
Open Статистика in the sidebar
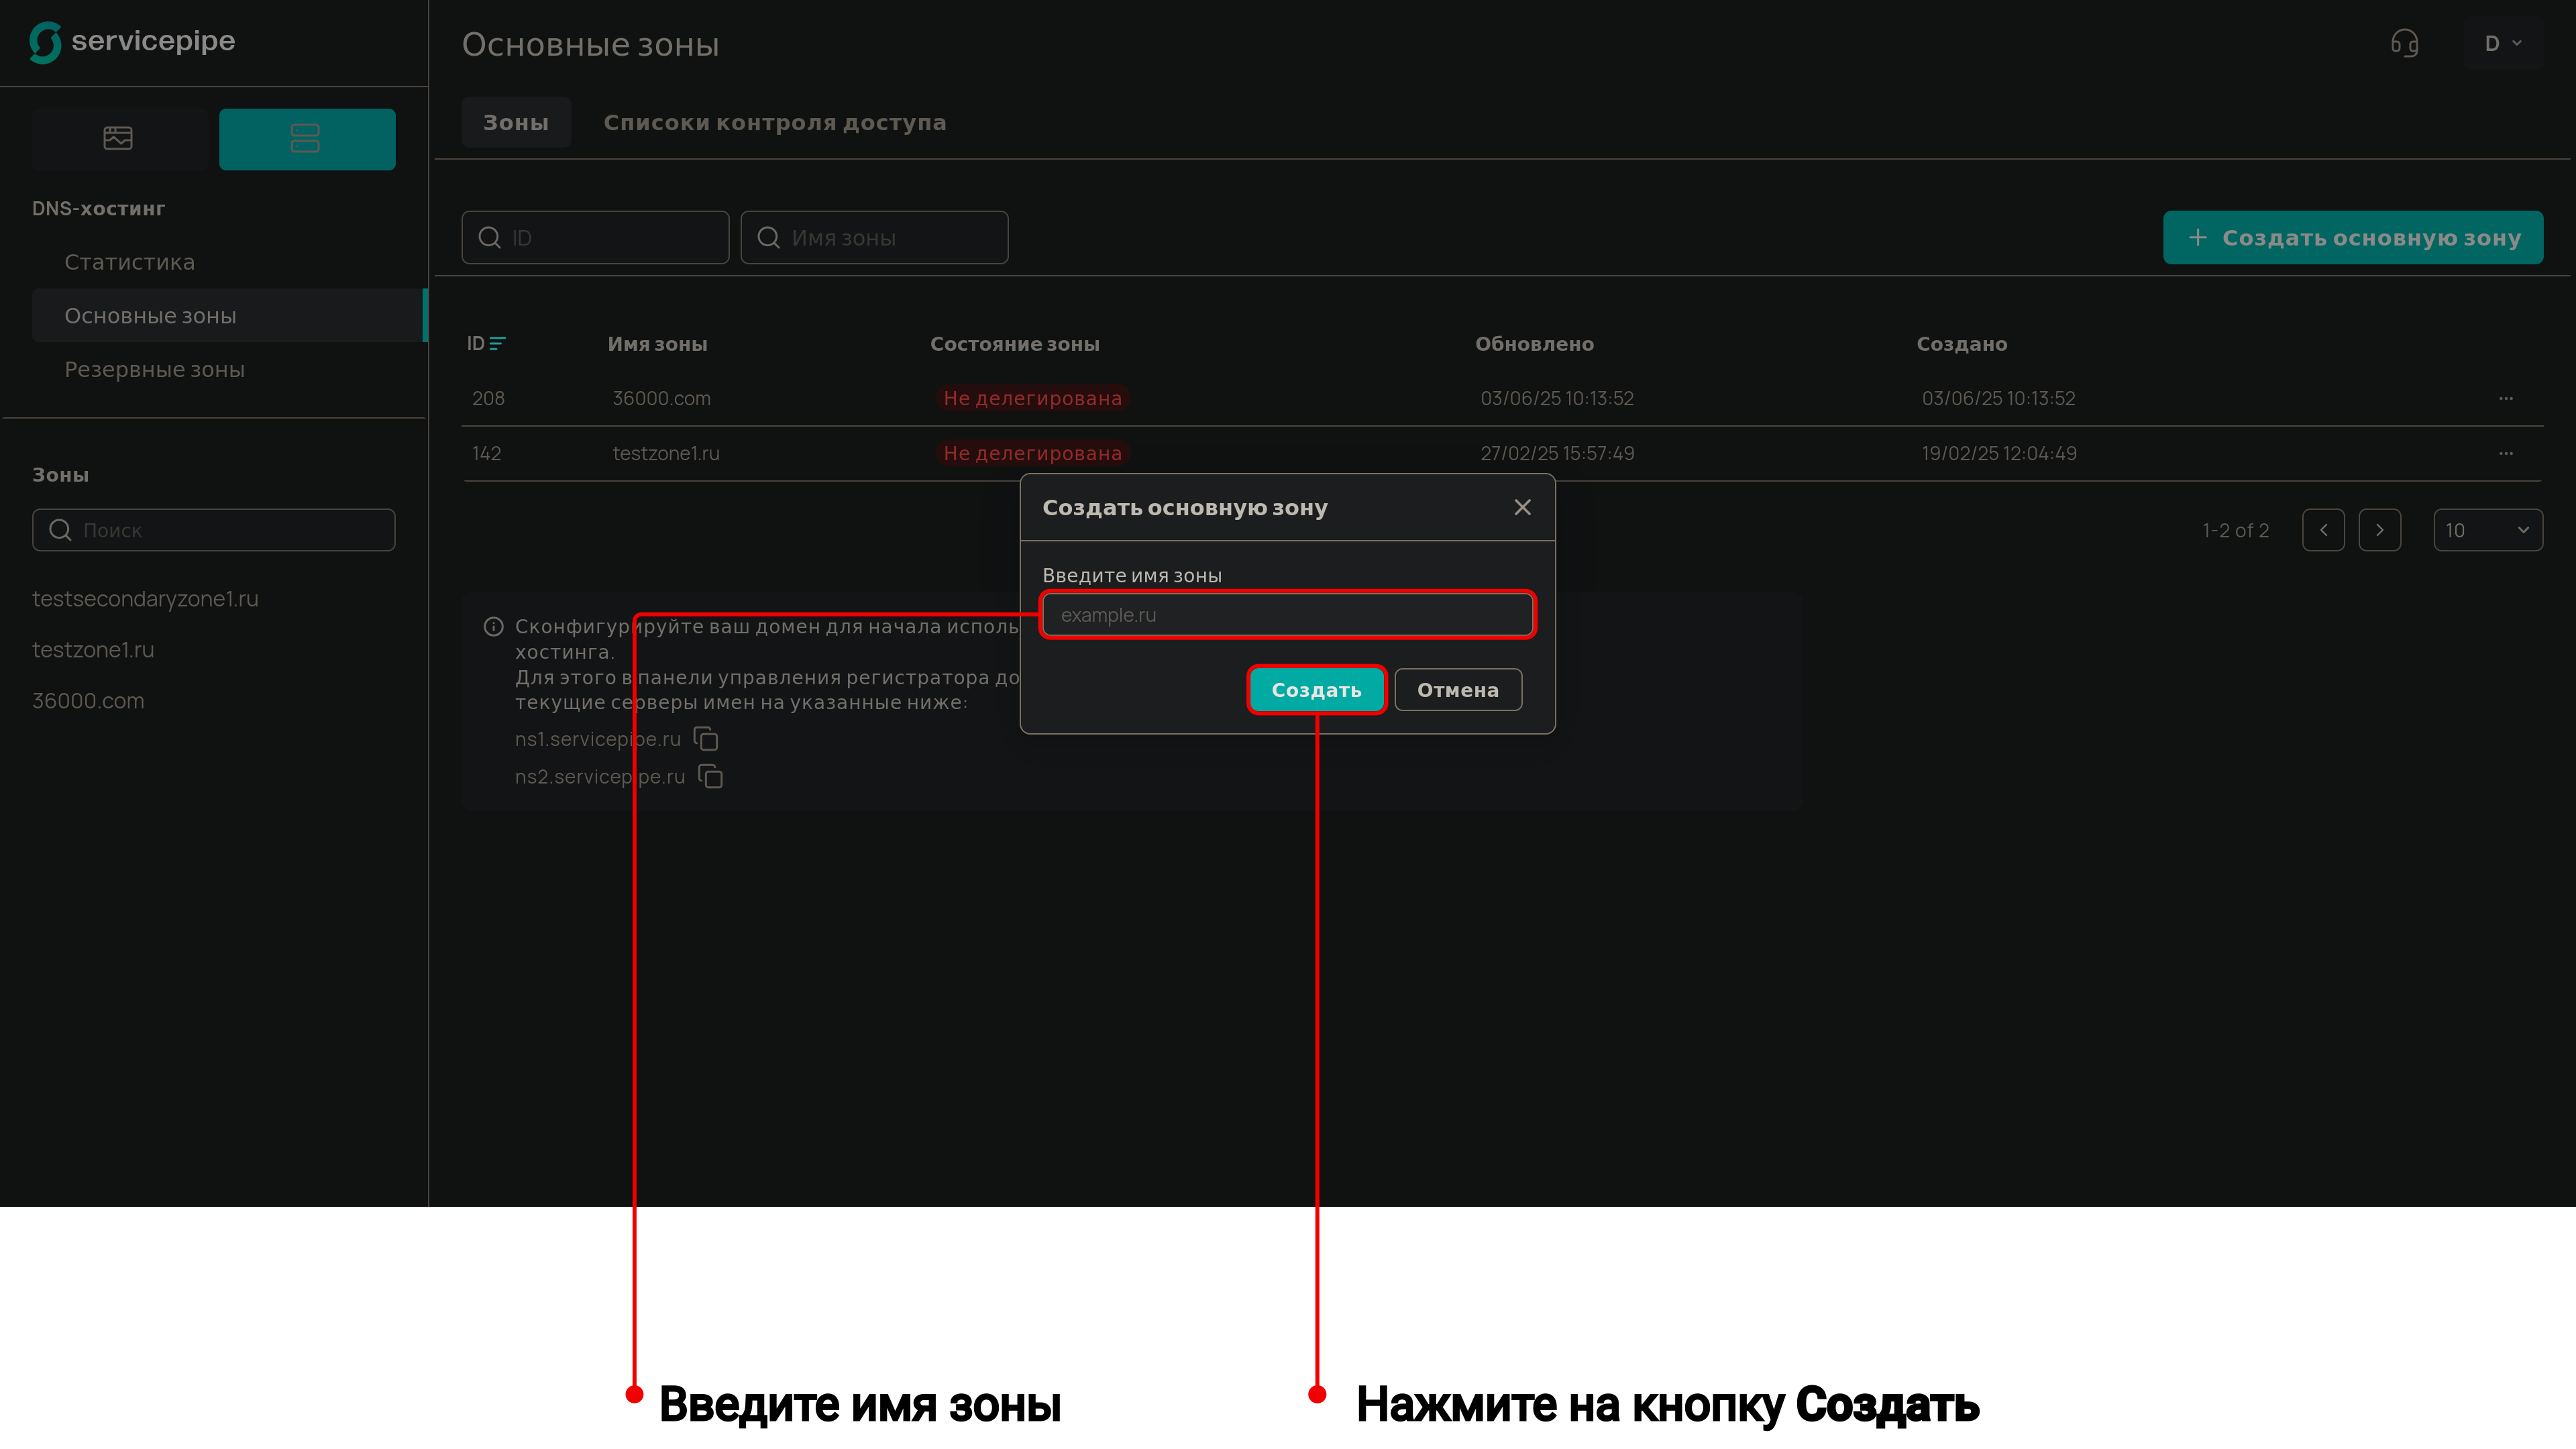[x=129, y=262]
